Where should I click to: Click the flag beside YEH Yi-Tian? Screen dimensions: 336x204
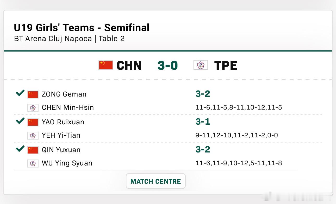tap(33, 135)
